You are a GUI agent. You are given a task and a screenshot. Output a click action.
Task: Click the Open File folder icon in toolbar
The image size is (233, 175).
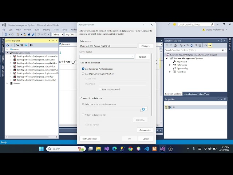pyautogui.click(x=25, y=35)
